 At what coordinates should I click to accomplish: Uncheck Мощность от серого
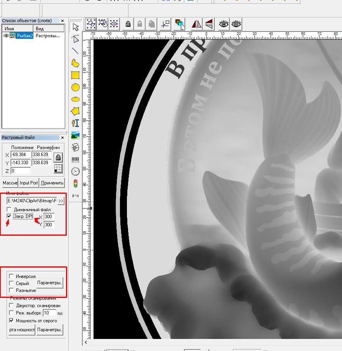[11, 321]
